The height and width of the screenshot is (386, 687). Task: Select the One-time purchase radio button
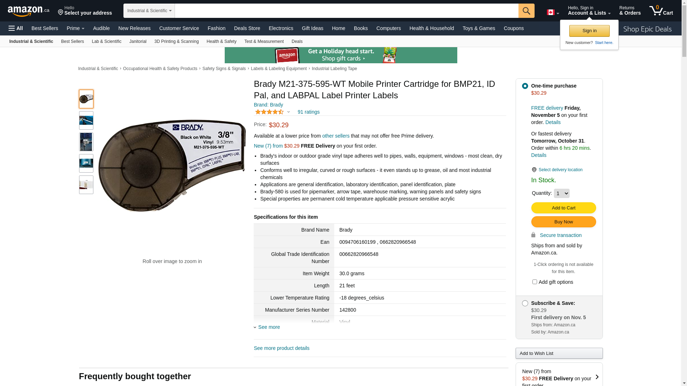(525, 86)
